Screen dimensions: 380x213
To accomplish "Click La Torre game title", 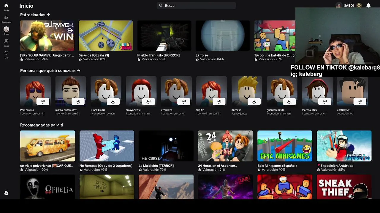I will tap(202, 55).
